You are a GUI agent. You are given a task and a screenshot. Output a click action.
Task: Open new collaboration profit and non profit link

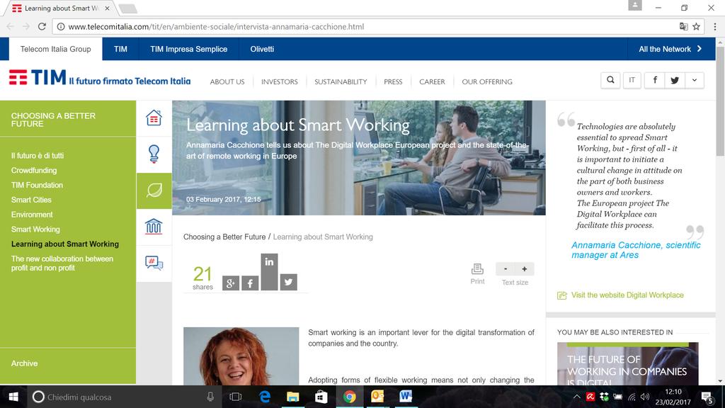[62, 263]
